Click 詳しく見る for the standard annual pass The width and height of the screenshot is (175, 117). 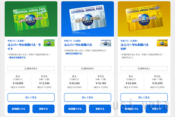point(87,97)
